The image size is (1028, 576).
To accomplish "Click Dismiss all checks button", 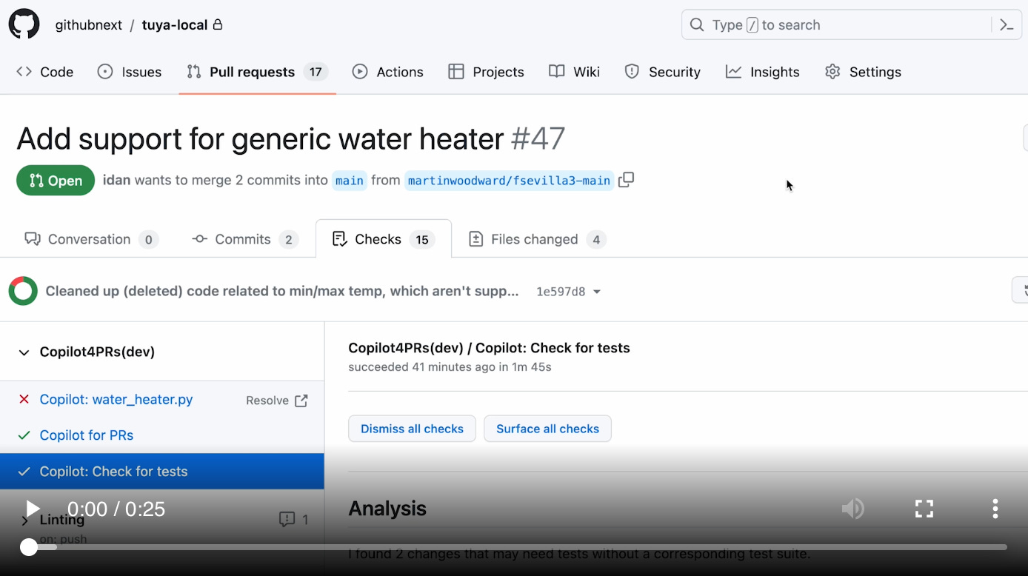I will 412,429.
